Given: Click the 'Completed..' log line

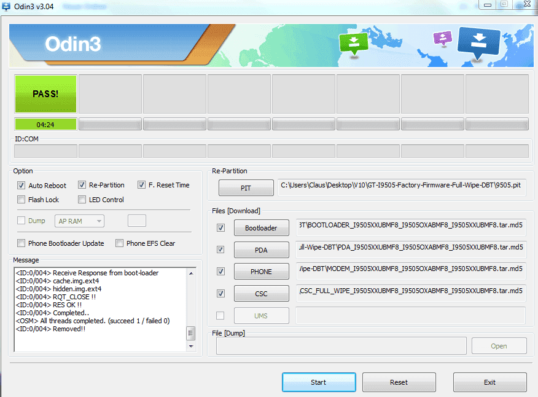Looking at the screenshot, I should [52, 313].
